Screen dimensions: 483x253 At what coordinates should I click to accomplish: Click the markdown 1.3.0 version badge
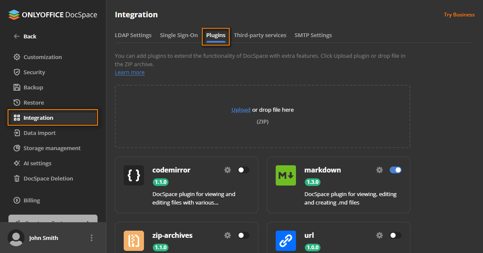pyautogui.click(x=312, y=182)
